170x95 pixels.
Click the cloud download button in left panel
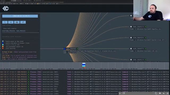pos(17,22)
